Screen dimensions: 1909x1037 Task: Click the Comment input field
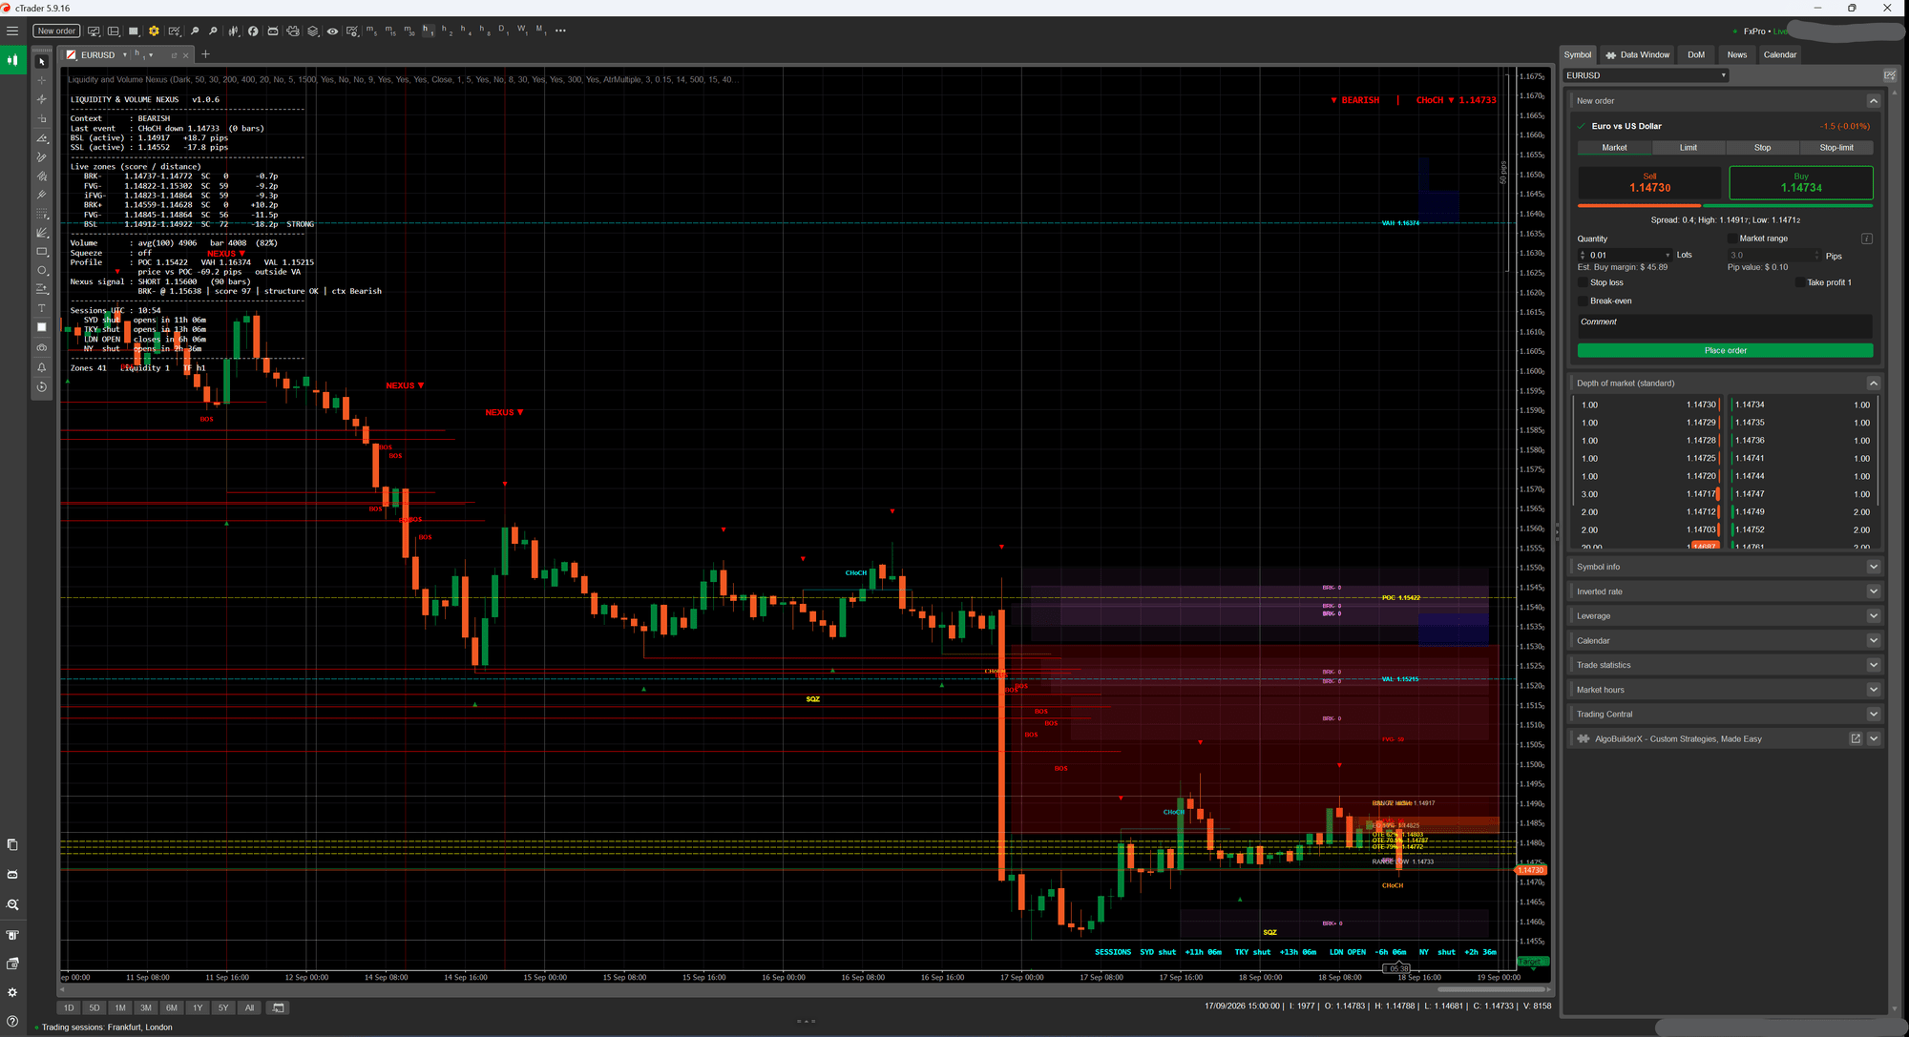tap(1725, 326)
